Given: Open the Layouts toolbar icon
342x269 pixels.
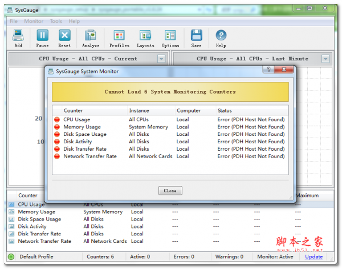Looking at the screenshot, I should pyautogui.click(x=145, y=35).
